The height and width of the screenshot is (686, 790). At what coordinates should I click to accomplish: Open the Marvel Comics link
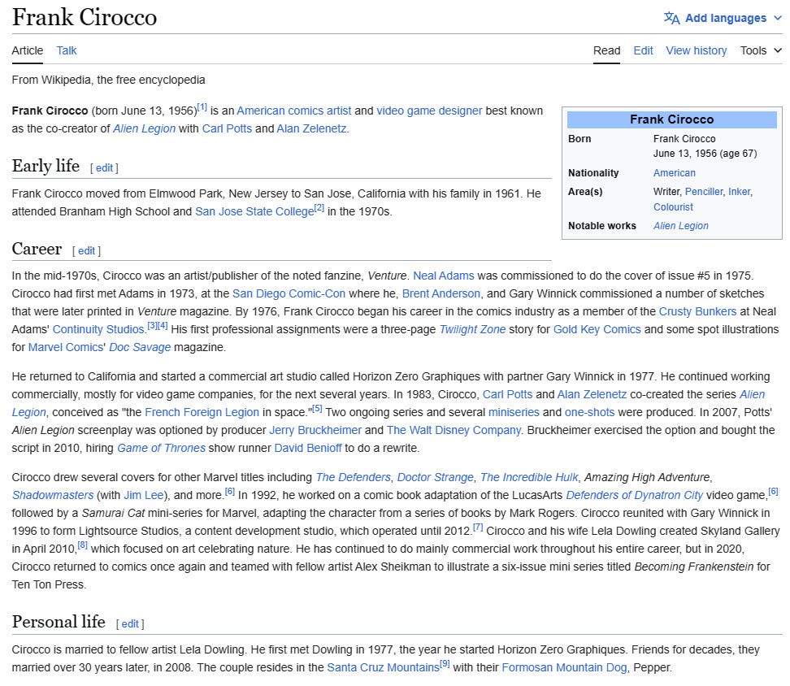pos(66,347)
